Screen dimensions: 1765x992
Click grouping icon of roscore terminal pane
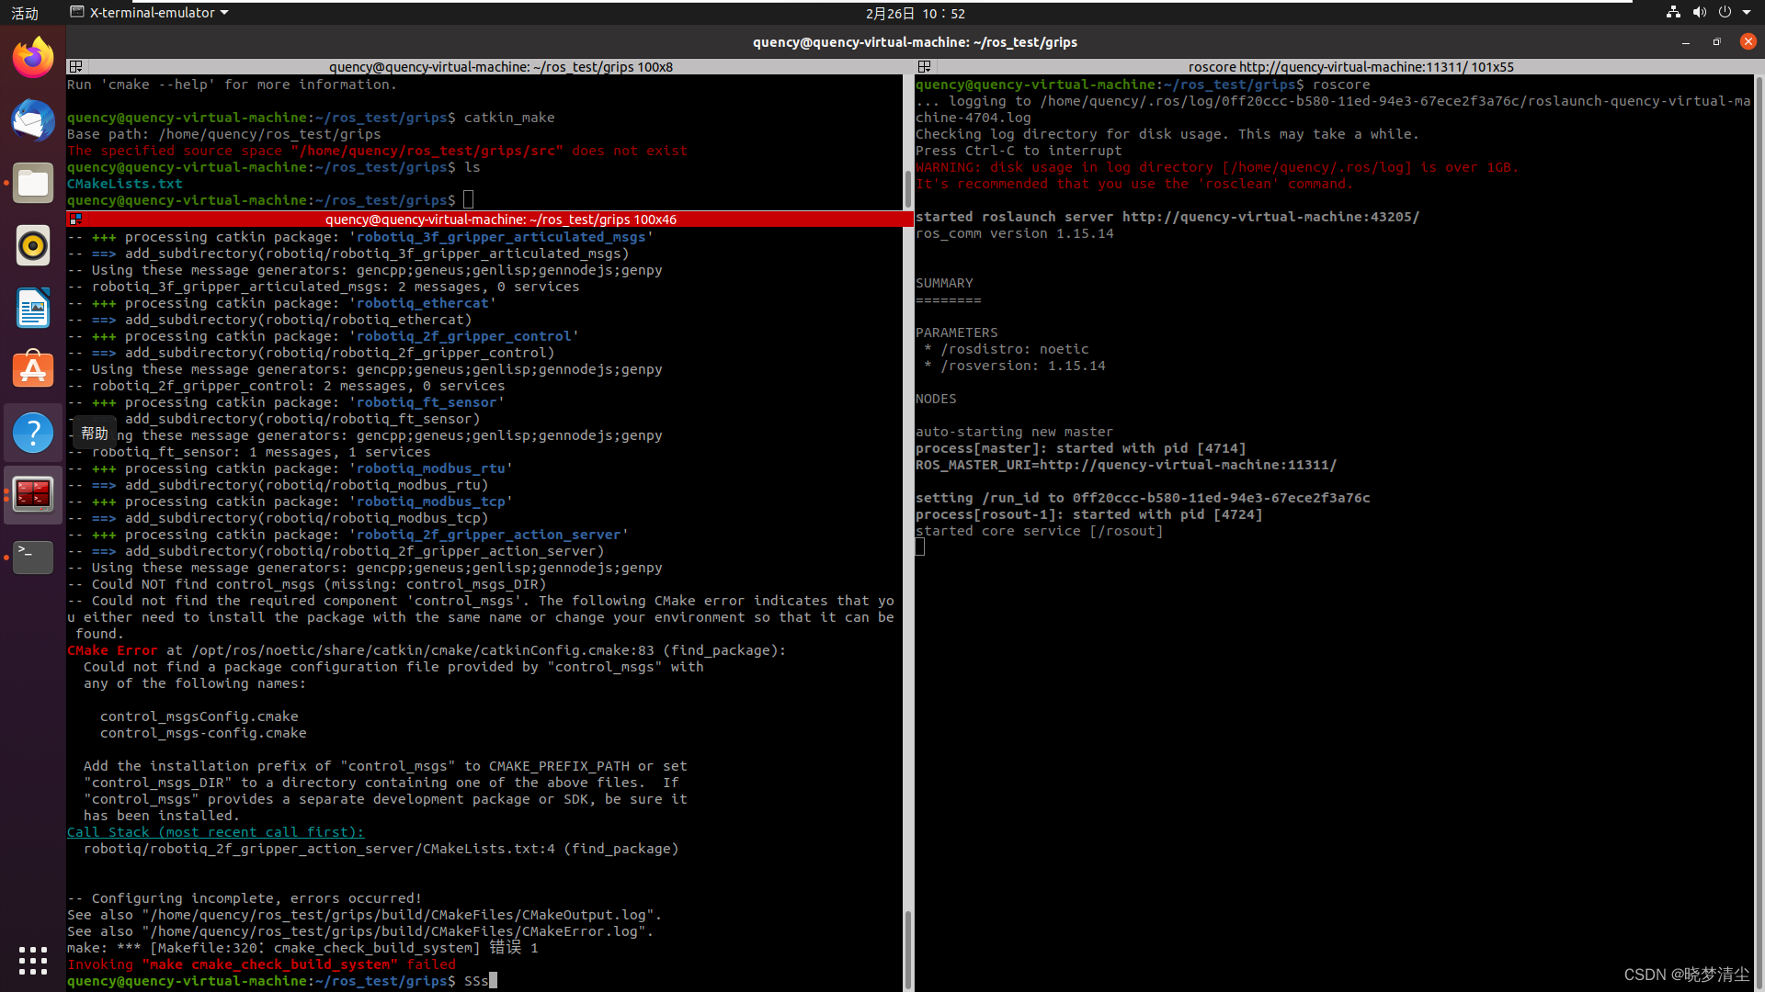[925, 67]
